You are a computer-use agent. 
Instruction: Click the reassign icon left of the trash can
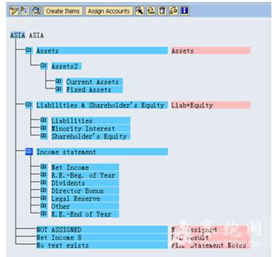point(151,11)
